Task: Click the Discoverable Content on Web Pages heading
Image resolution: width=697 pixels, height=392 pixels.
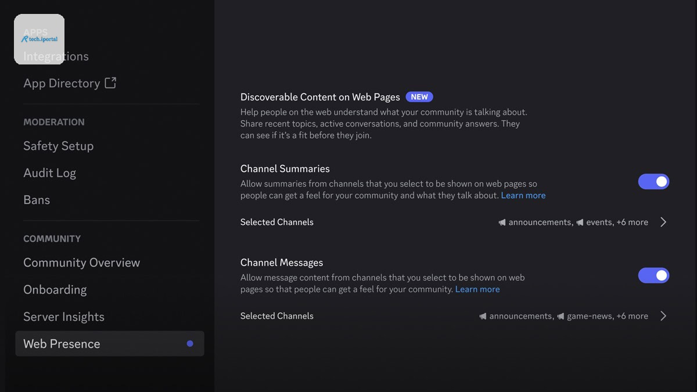Action: (x=320, y=97)
